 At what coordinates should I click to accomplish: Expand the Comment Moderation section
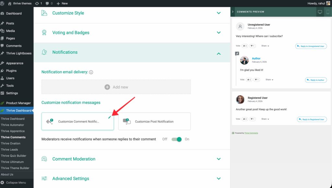(x=219, y=159)
